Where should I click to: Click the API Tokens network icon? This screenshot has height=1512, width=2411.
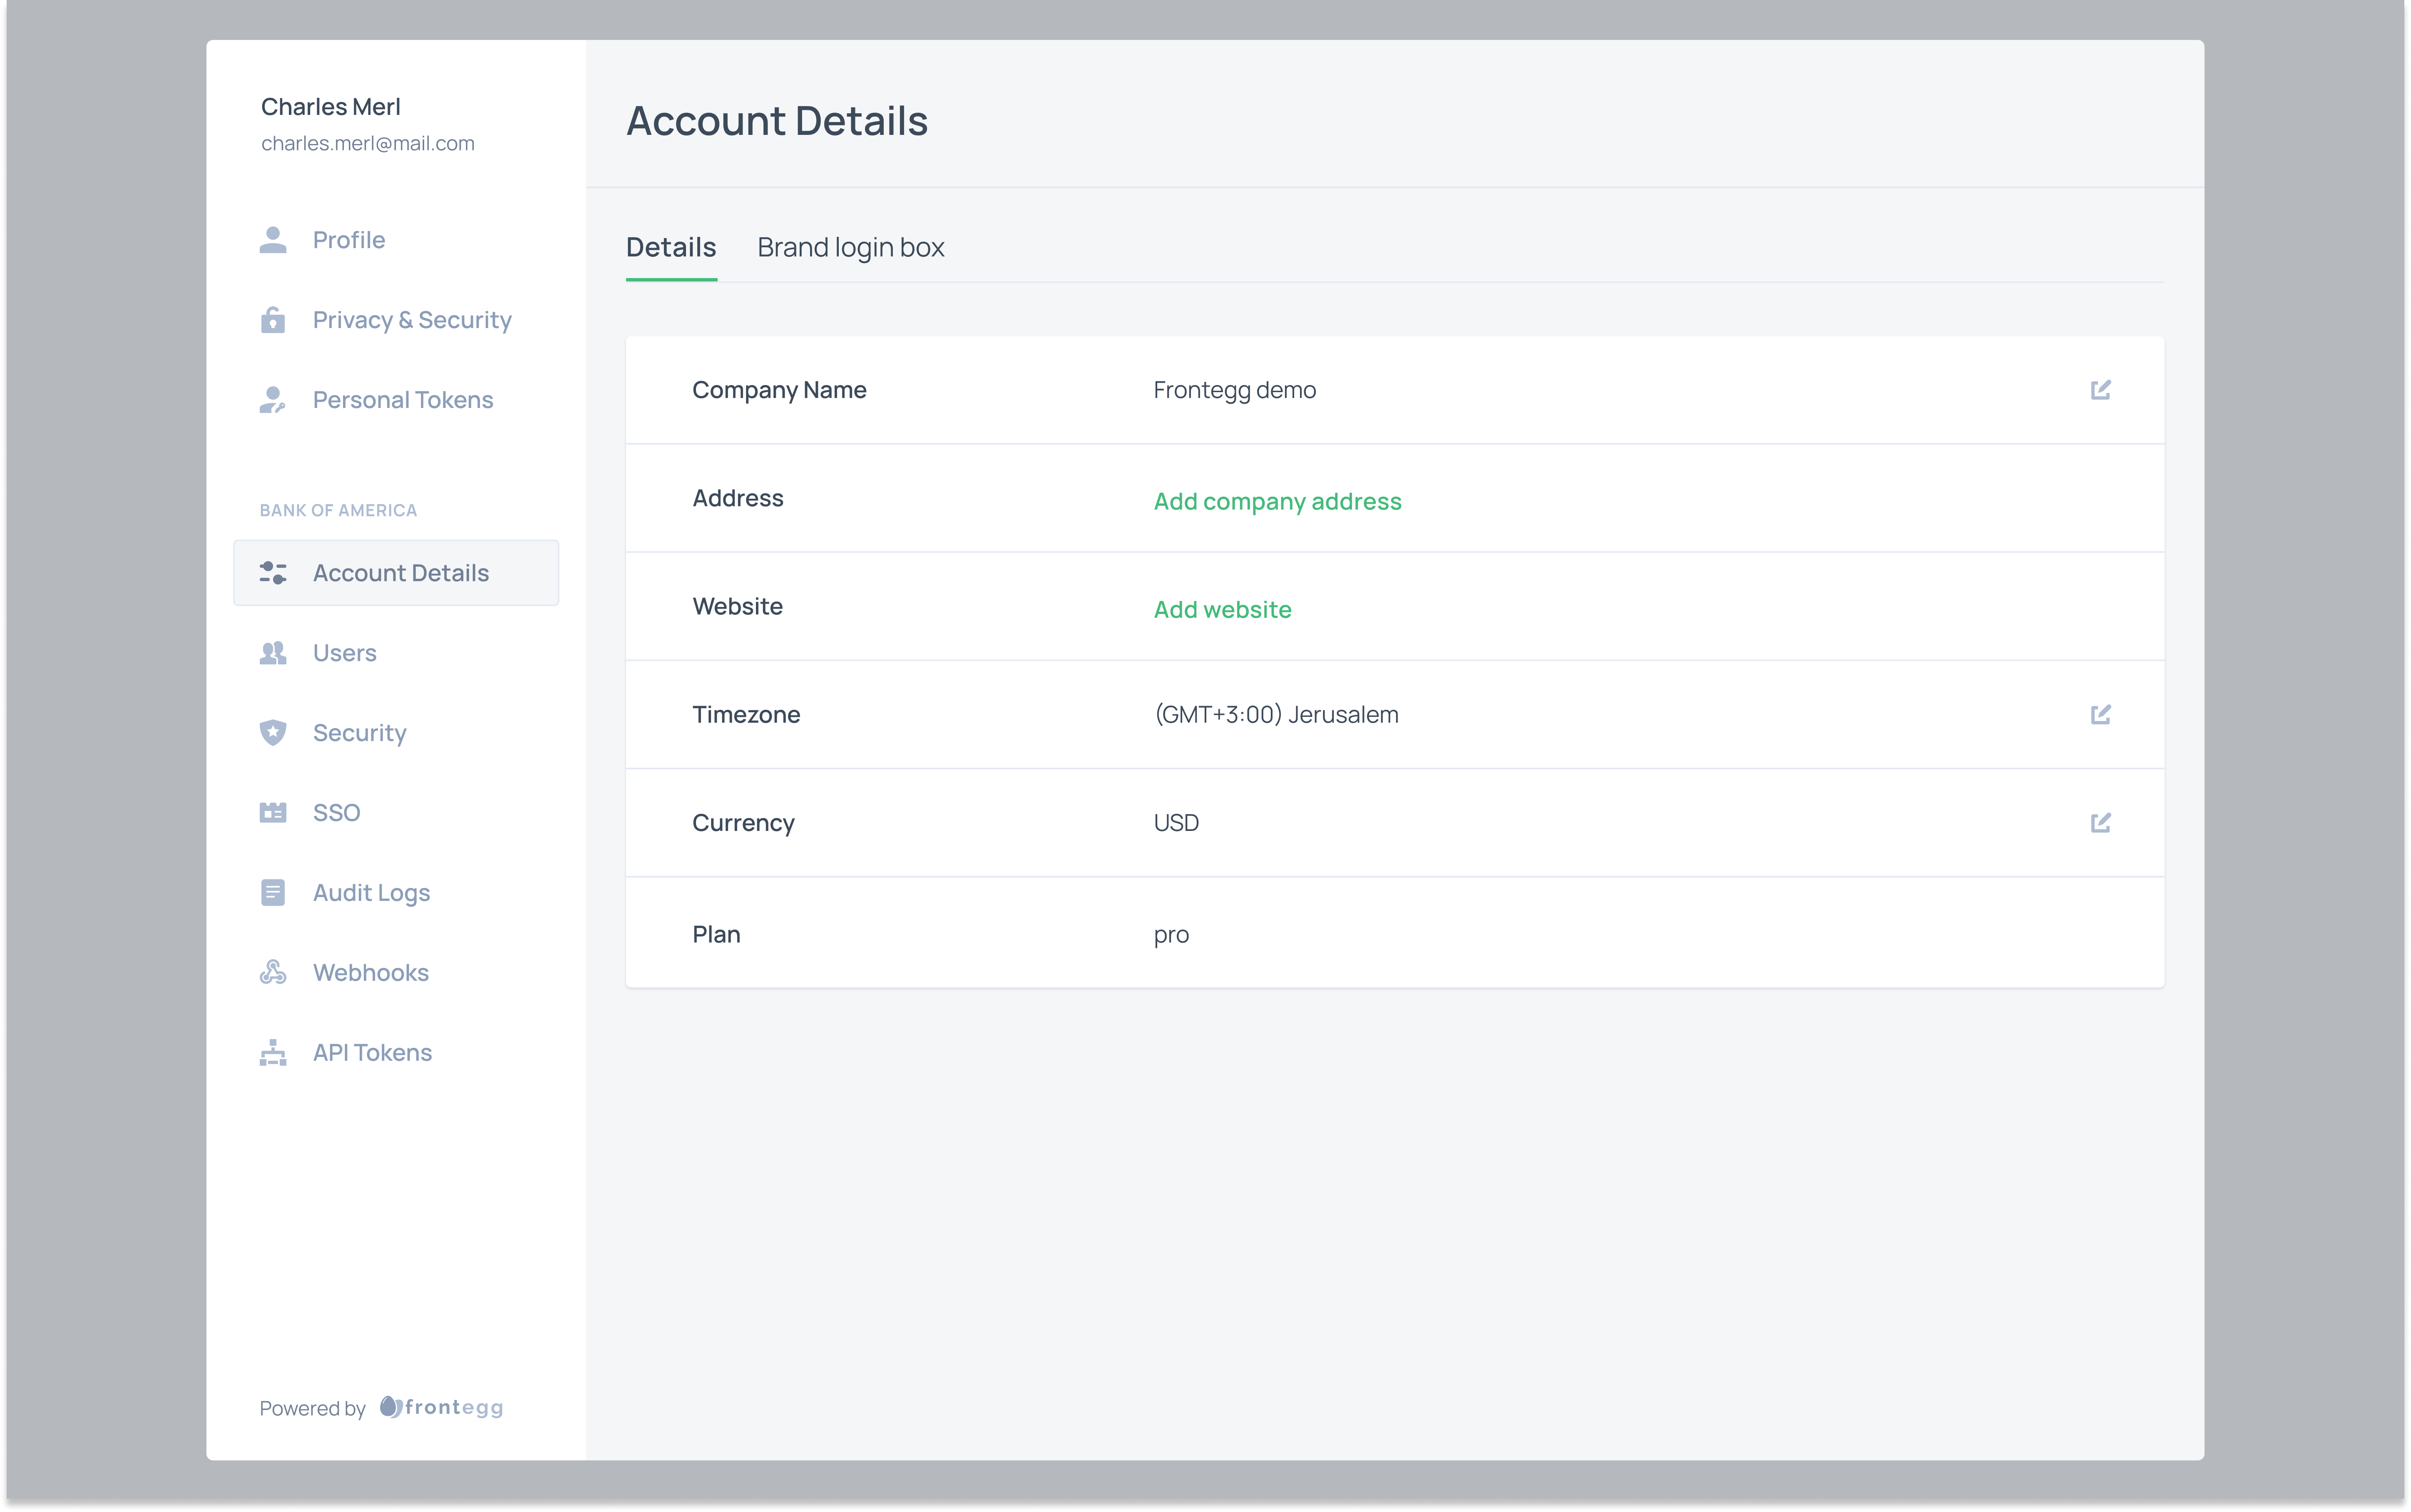(273, 1052)
